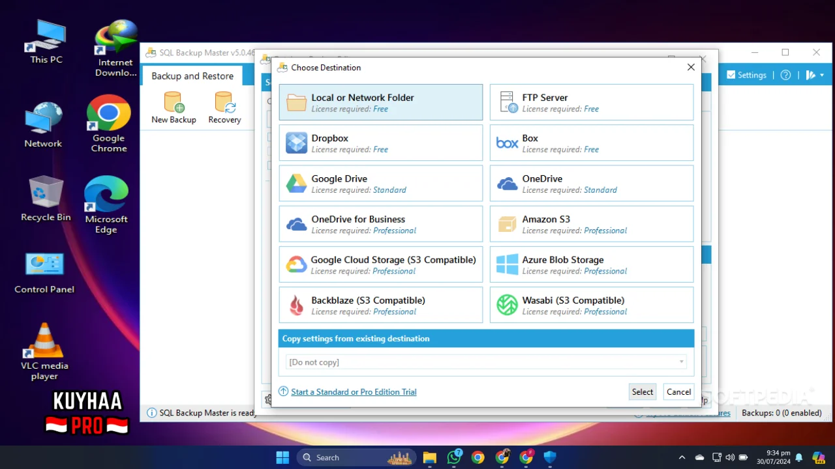Click the Copy settings from existing destination header

click(486, 339)
